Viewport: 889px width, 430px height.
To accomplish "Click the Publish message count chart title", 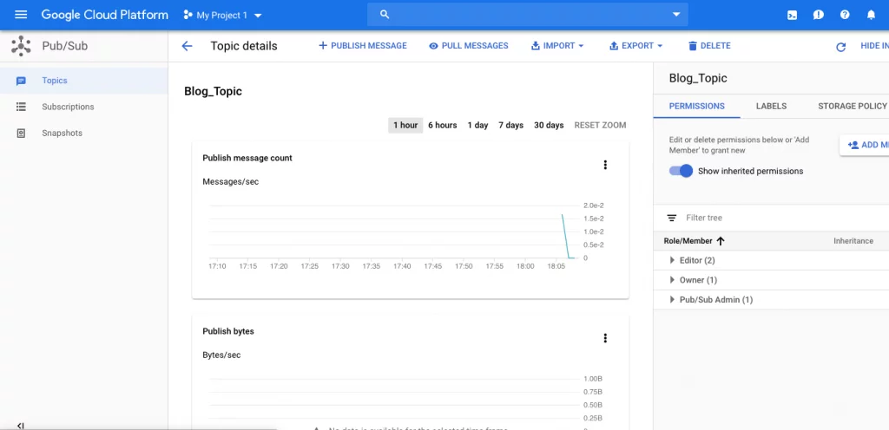I will click(247, 158).
